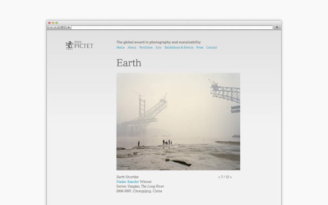Open a new tab with the plus icon
This screenshot has width=328, height=205.
click(x=68, y=27)
